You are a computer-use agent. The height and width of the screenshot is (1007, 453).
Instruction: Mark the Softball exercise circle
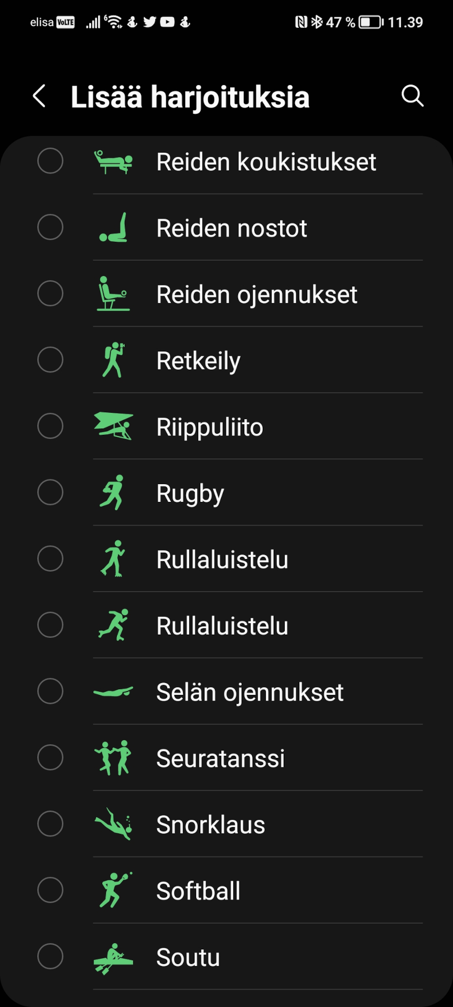click(x=50, y=890)
